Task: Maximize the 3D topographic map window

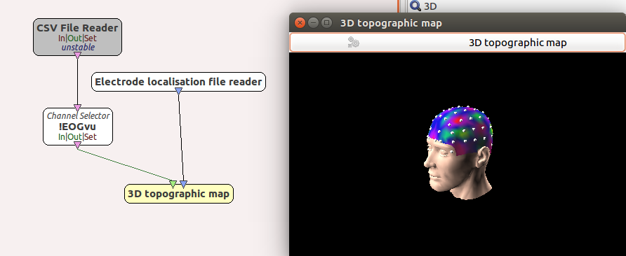Action: click(326, 22)
